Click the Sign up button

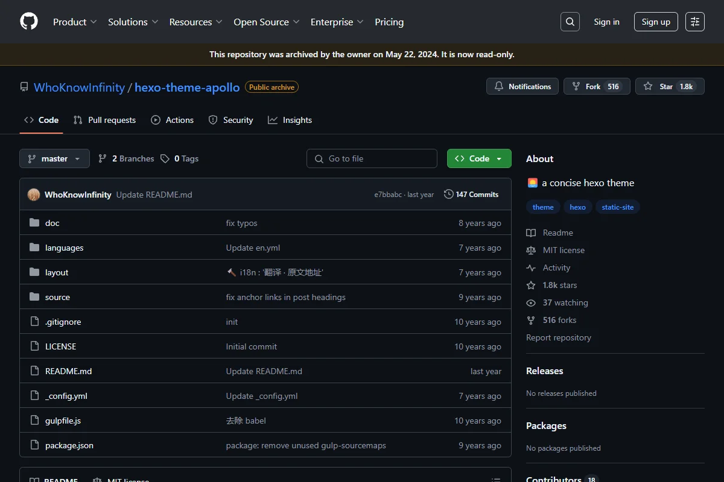click(656, 22)
